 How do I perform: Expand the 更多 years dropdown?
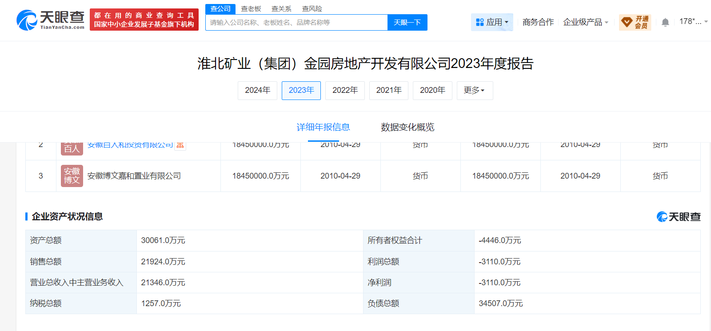click(x=475, y=91)
